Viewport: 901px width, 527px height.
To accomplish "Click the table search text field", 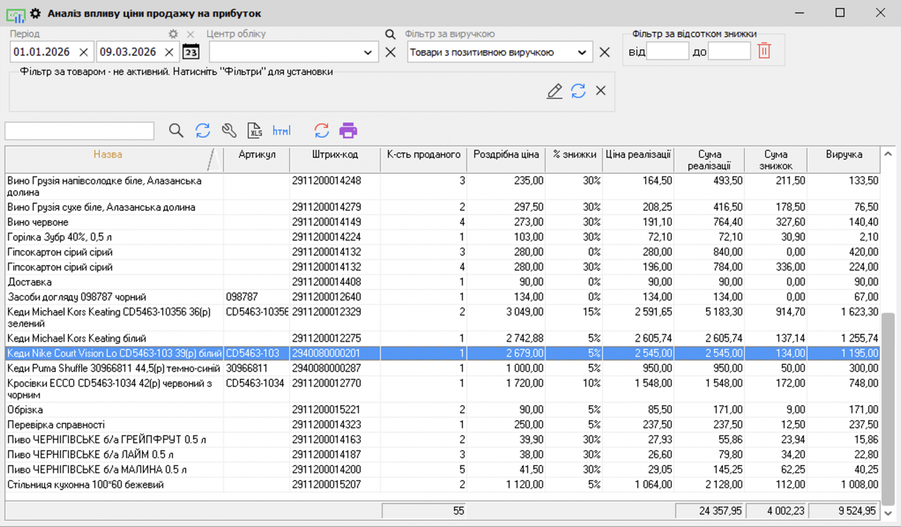I will (x=79, y=131).
